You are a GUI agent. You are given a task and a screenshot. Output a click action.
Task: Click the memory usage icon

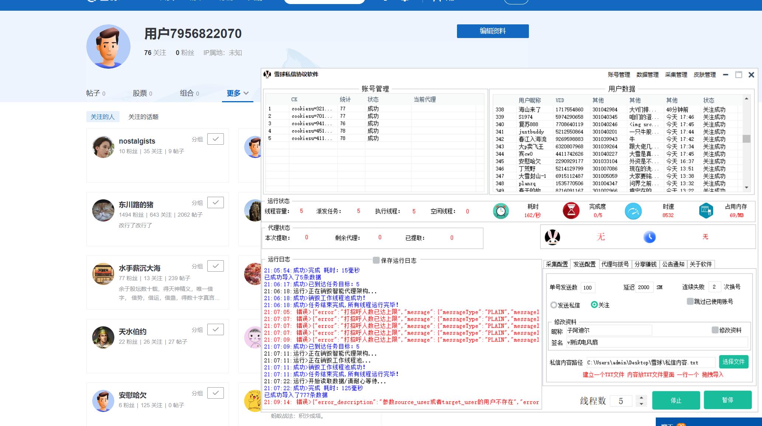coord(706,211)
